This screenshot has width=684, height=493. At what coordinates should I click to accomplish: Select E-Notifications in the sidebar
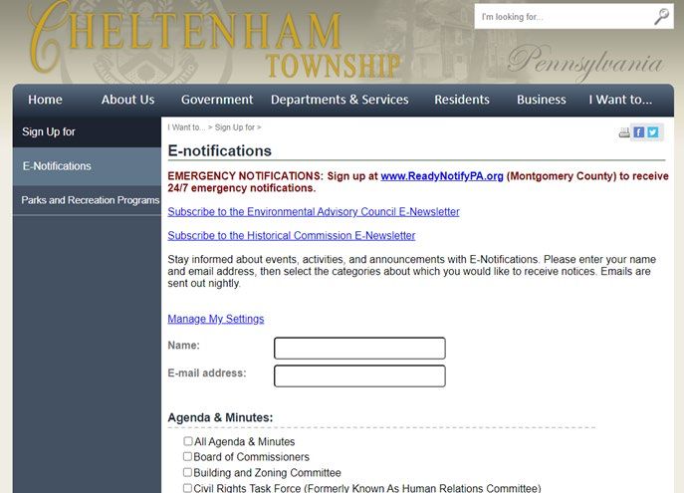coord(88,166)
